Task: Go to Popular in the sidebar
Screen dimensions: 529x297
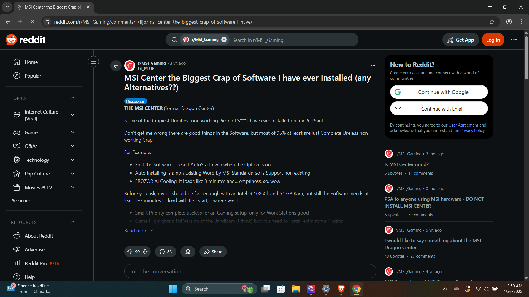Action: coord(33,76)
